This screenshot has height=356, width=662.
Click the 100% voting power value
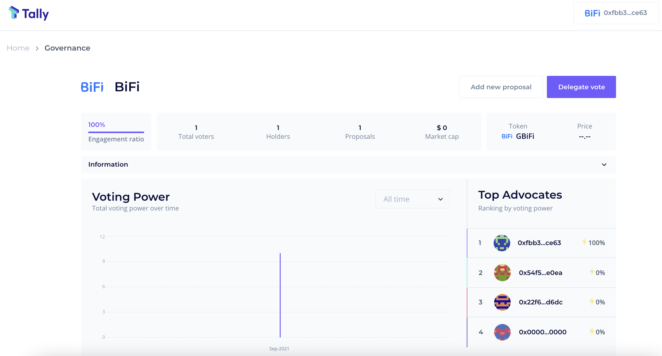(597, 243)
